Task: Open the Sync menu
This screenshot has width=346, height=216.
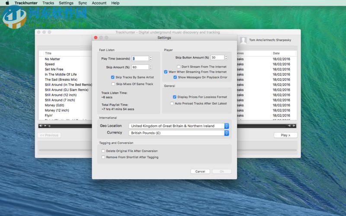Action: (x=83, y=3)
